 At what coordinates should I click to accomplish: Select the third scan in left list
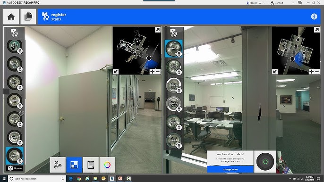coord(15,83)
